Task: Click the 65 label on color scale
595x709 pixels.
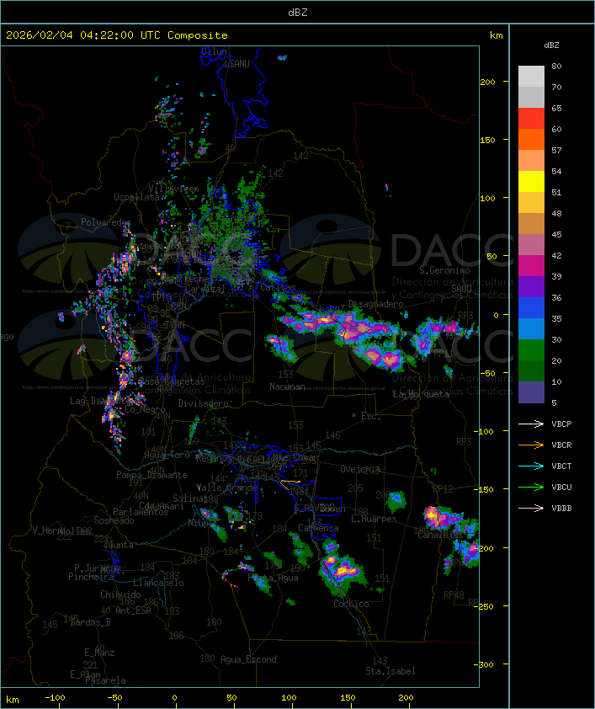Action: coord(556,108)
